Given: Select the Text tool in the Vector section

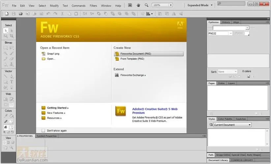Looking at the screenshot, I should pos(12,82).
